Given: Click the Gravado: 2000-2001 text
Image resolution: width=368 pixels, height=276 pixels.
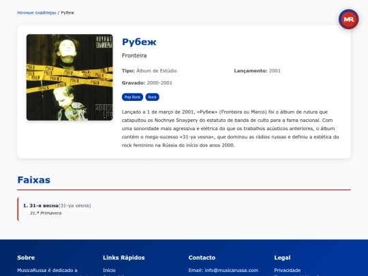Looking at the screenshot, I should (x=147, y=83).
